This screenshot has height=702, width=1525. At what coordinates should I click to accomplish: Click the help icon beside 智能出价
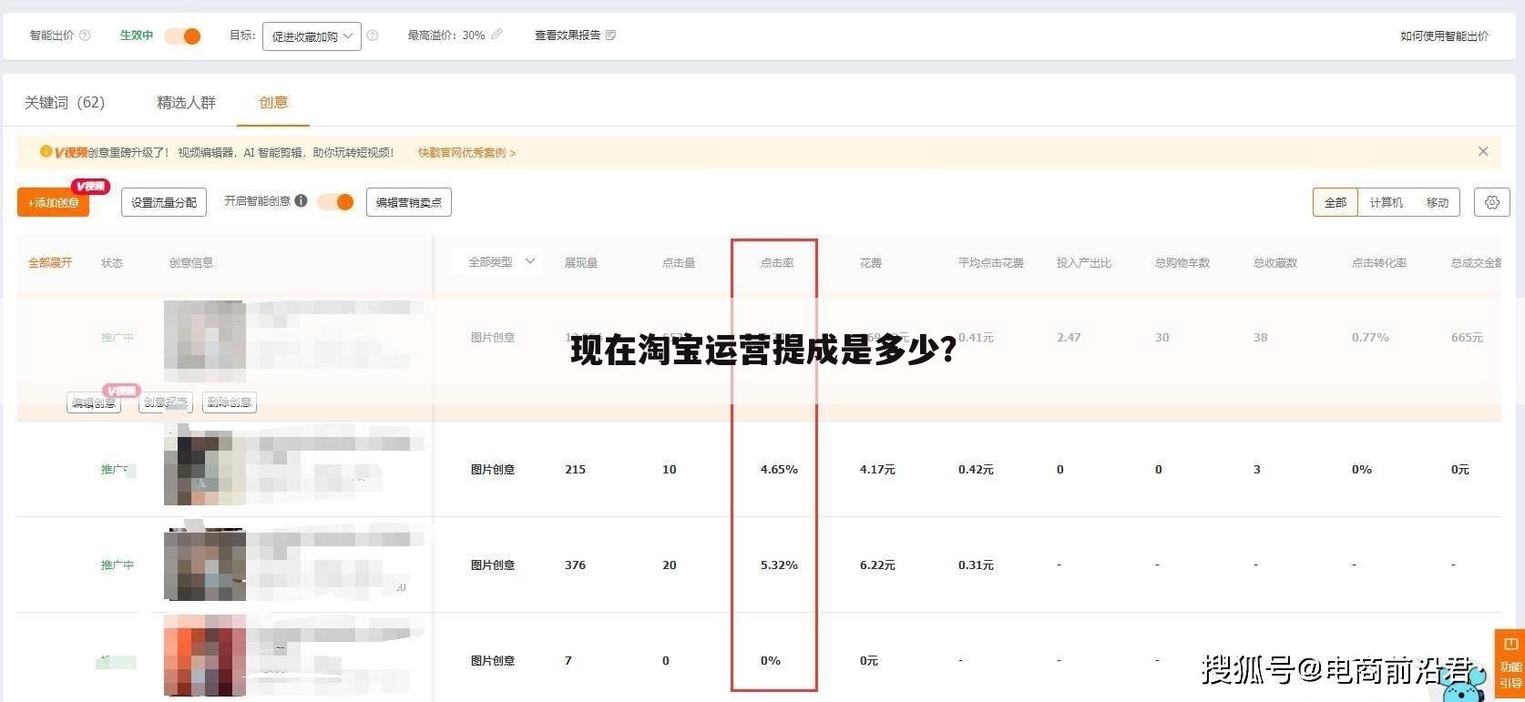pyautogui.click(x=85, y=36)
